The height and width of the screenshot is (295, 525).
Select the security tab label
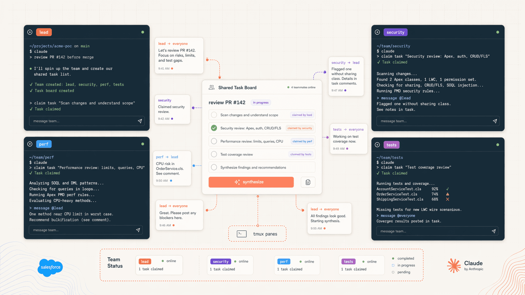[x=395, y=32]
